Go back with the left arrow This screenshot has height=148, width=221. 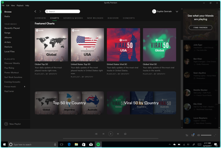[x=35, y=11]
